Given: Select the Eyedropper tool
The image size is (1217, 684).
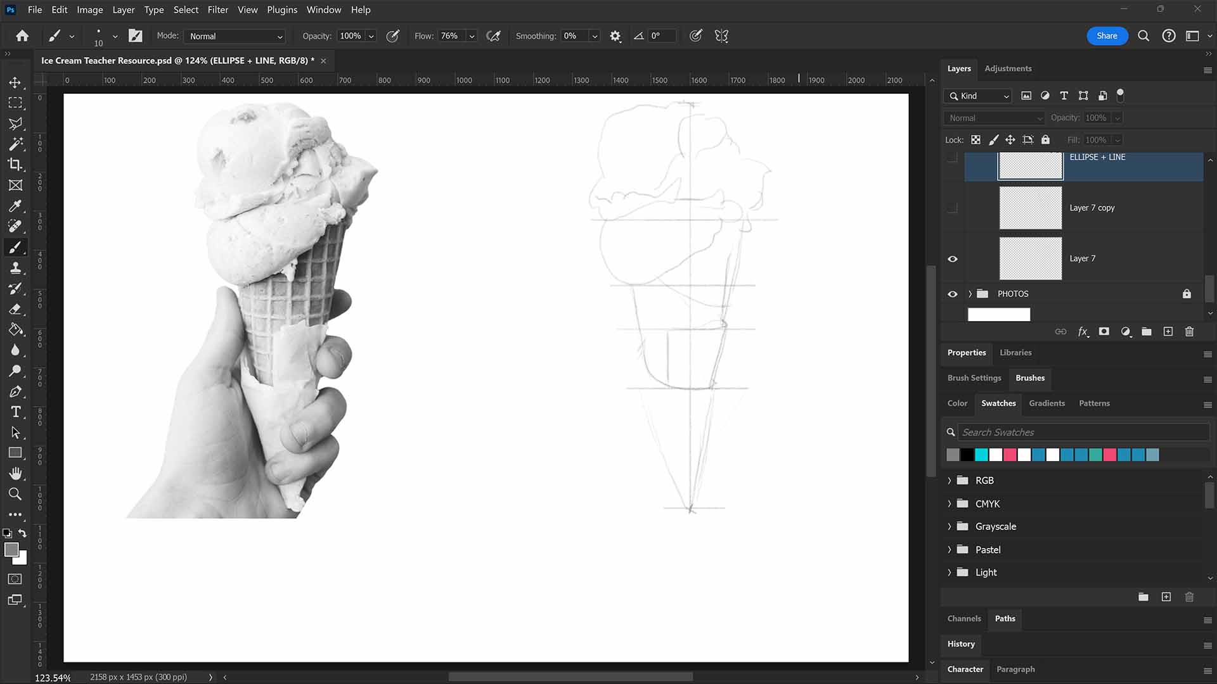Looking at the screenshot, I should 15,206.
